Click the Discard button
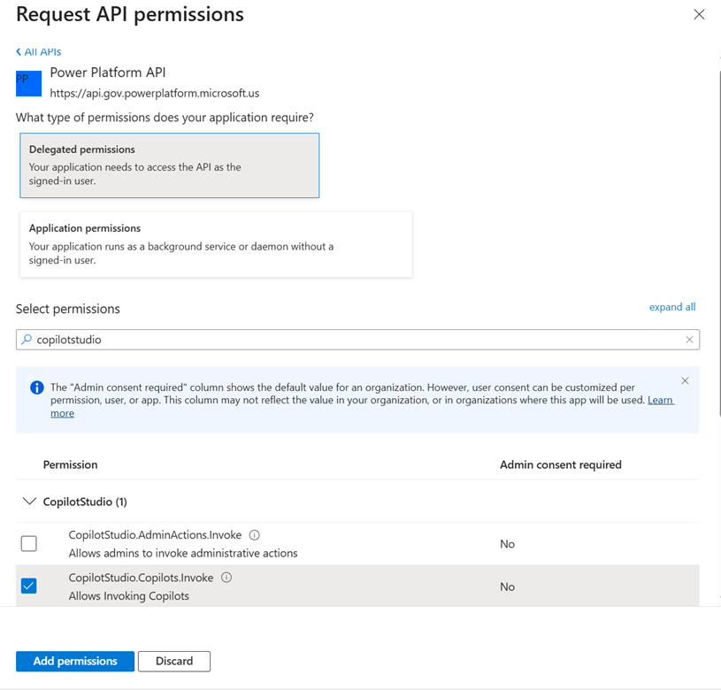 point(174,661)
